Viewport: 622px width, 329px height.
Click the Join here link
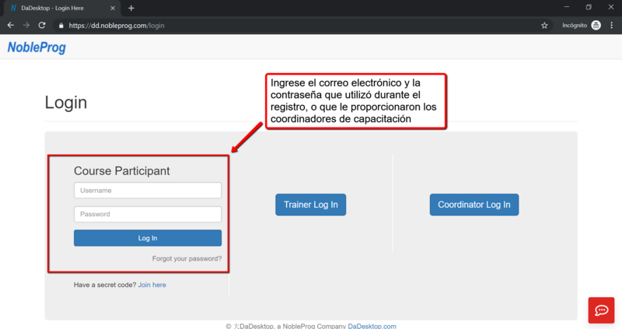point(152,285)
